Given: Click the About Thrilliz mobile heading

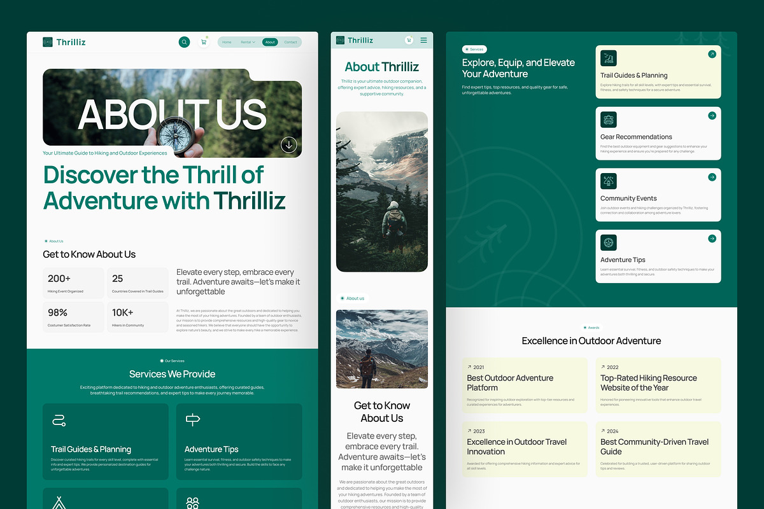Looking at the screenshot, I should (x=382, y=67).
